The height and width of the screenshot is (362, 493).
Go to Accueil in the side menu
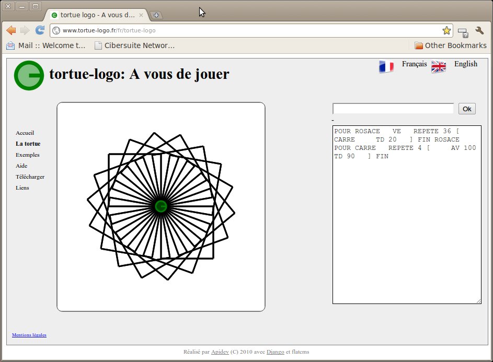click(x=25, y=133)
